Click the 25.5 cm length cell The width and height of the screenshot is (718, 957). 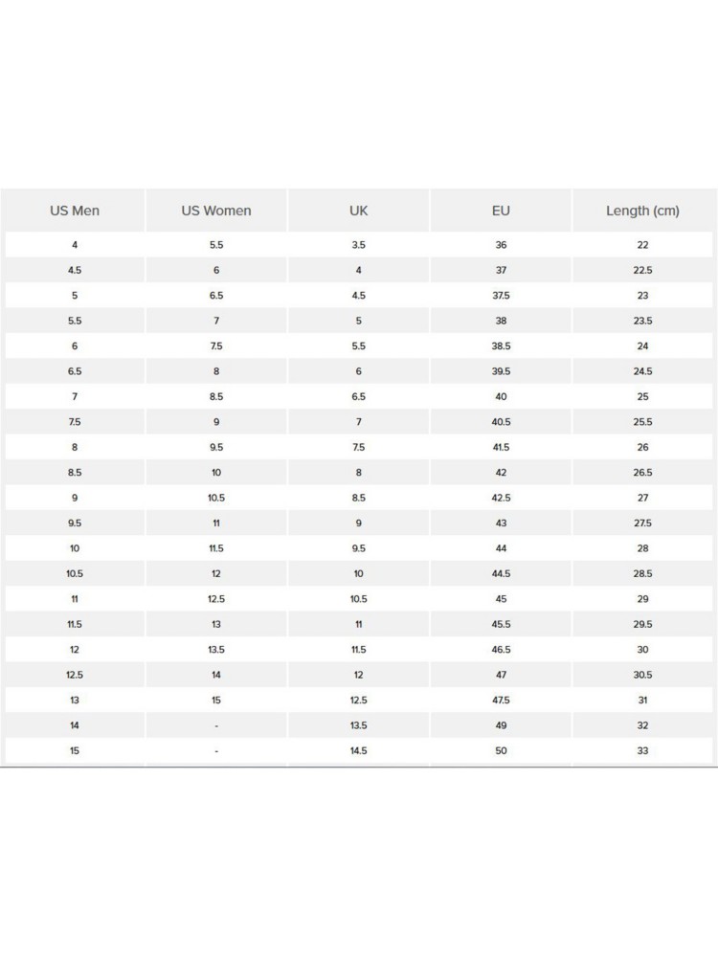[642, 422]
